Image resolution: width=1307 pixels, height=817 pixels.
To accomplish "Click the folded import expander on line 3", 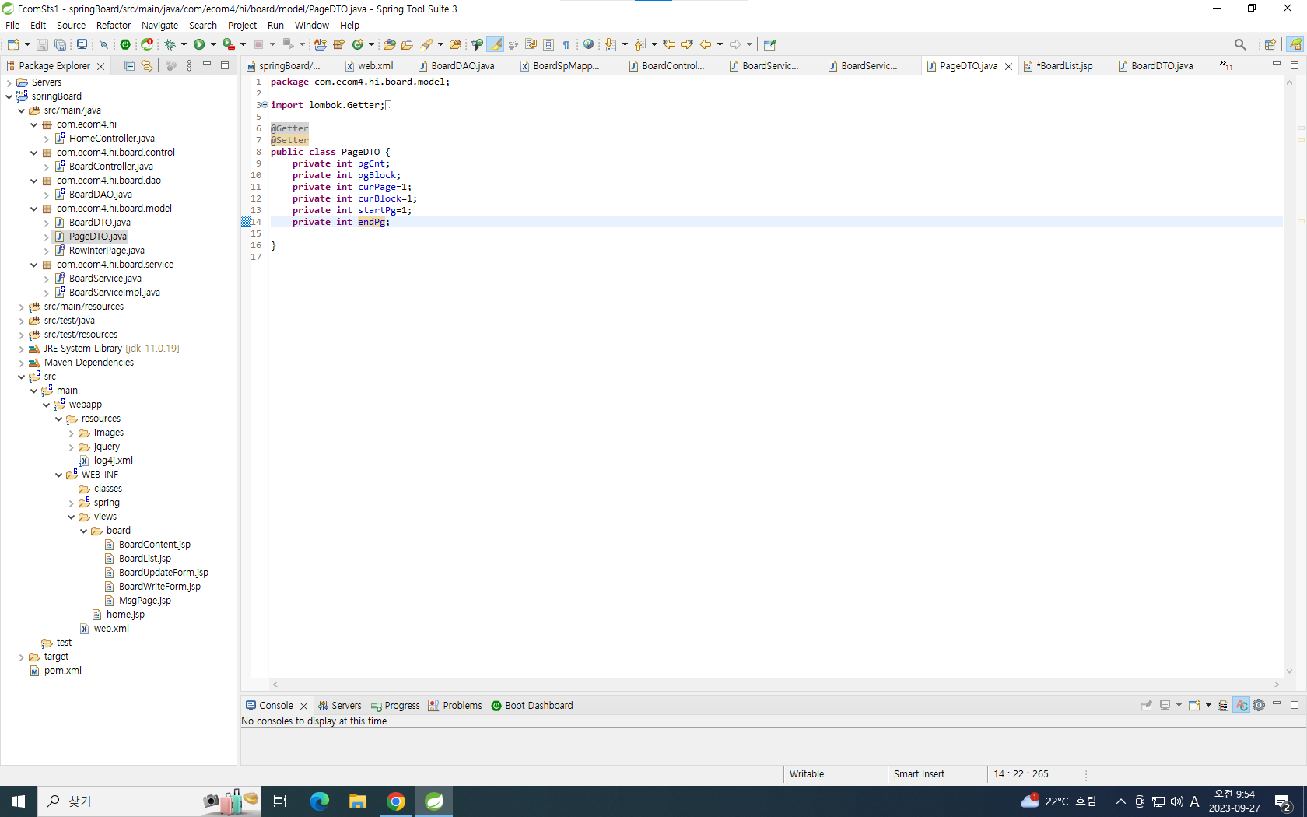I will pyautogui.click(x=265, y=105).
